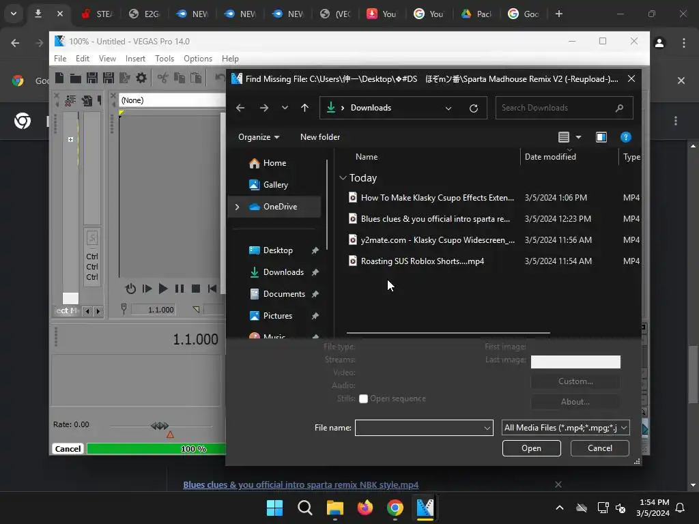Open the Help menu in VEGAS
The height and width of the screenshot is (524, 699).
pos(230,59)
